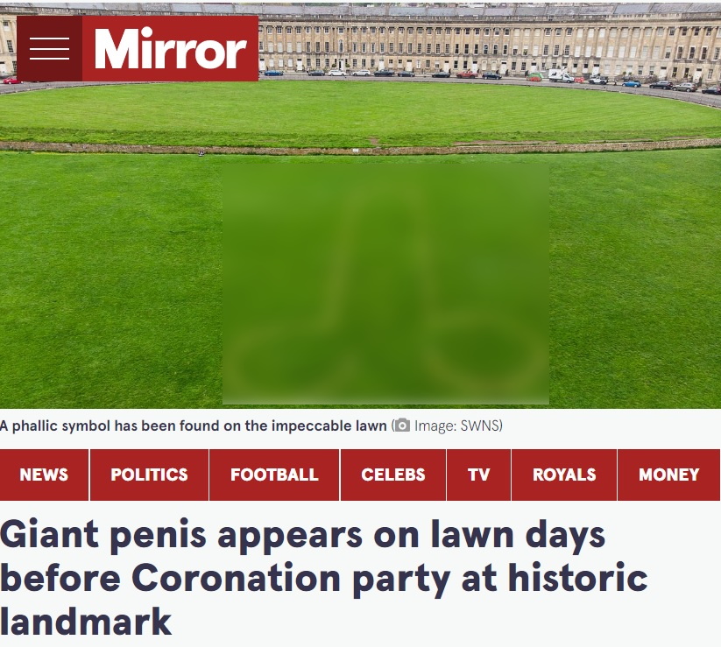Click the Mirror logo
Screen dimensions: 721x647
(x=170, y=48)
